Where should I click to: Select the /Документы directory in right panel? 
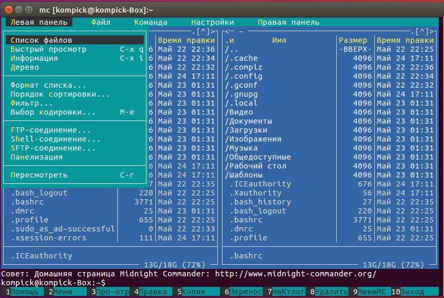click(248, 121)
